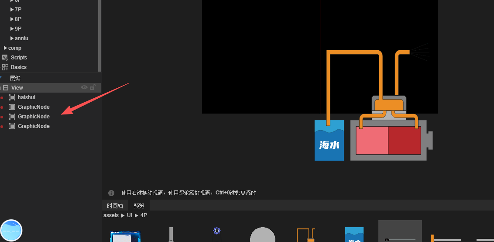Click the Scripts folder icon

pyautogui.click(x=5, y=58)
